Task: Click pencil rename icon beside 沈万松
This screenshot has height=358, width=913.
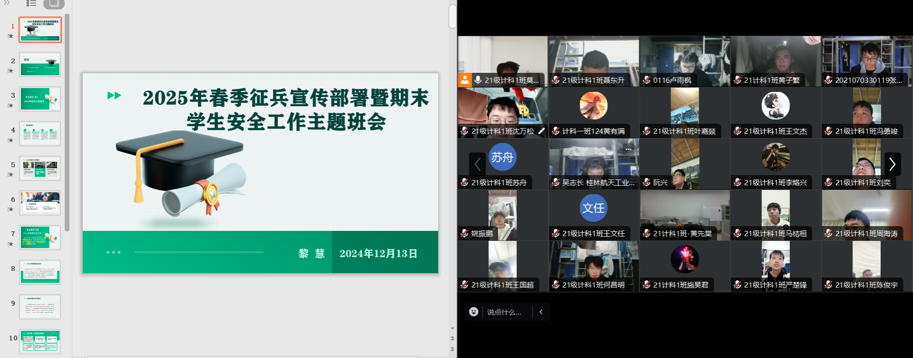Action: tap(541, 131)
